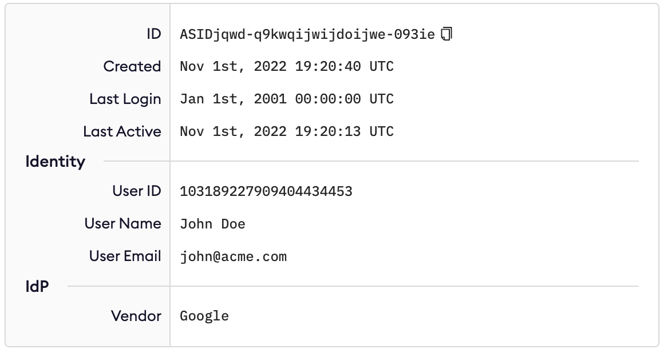
Task: Click the numeric User ID value
Action: pyautogui.click(x=266, y=191)
